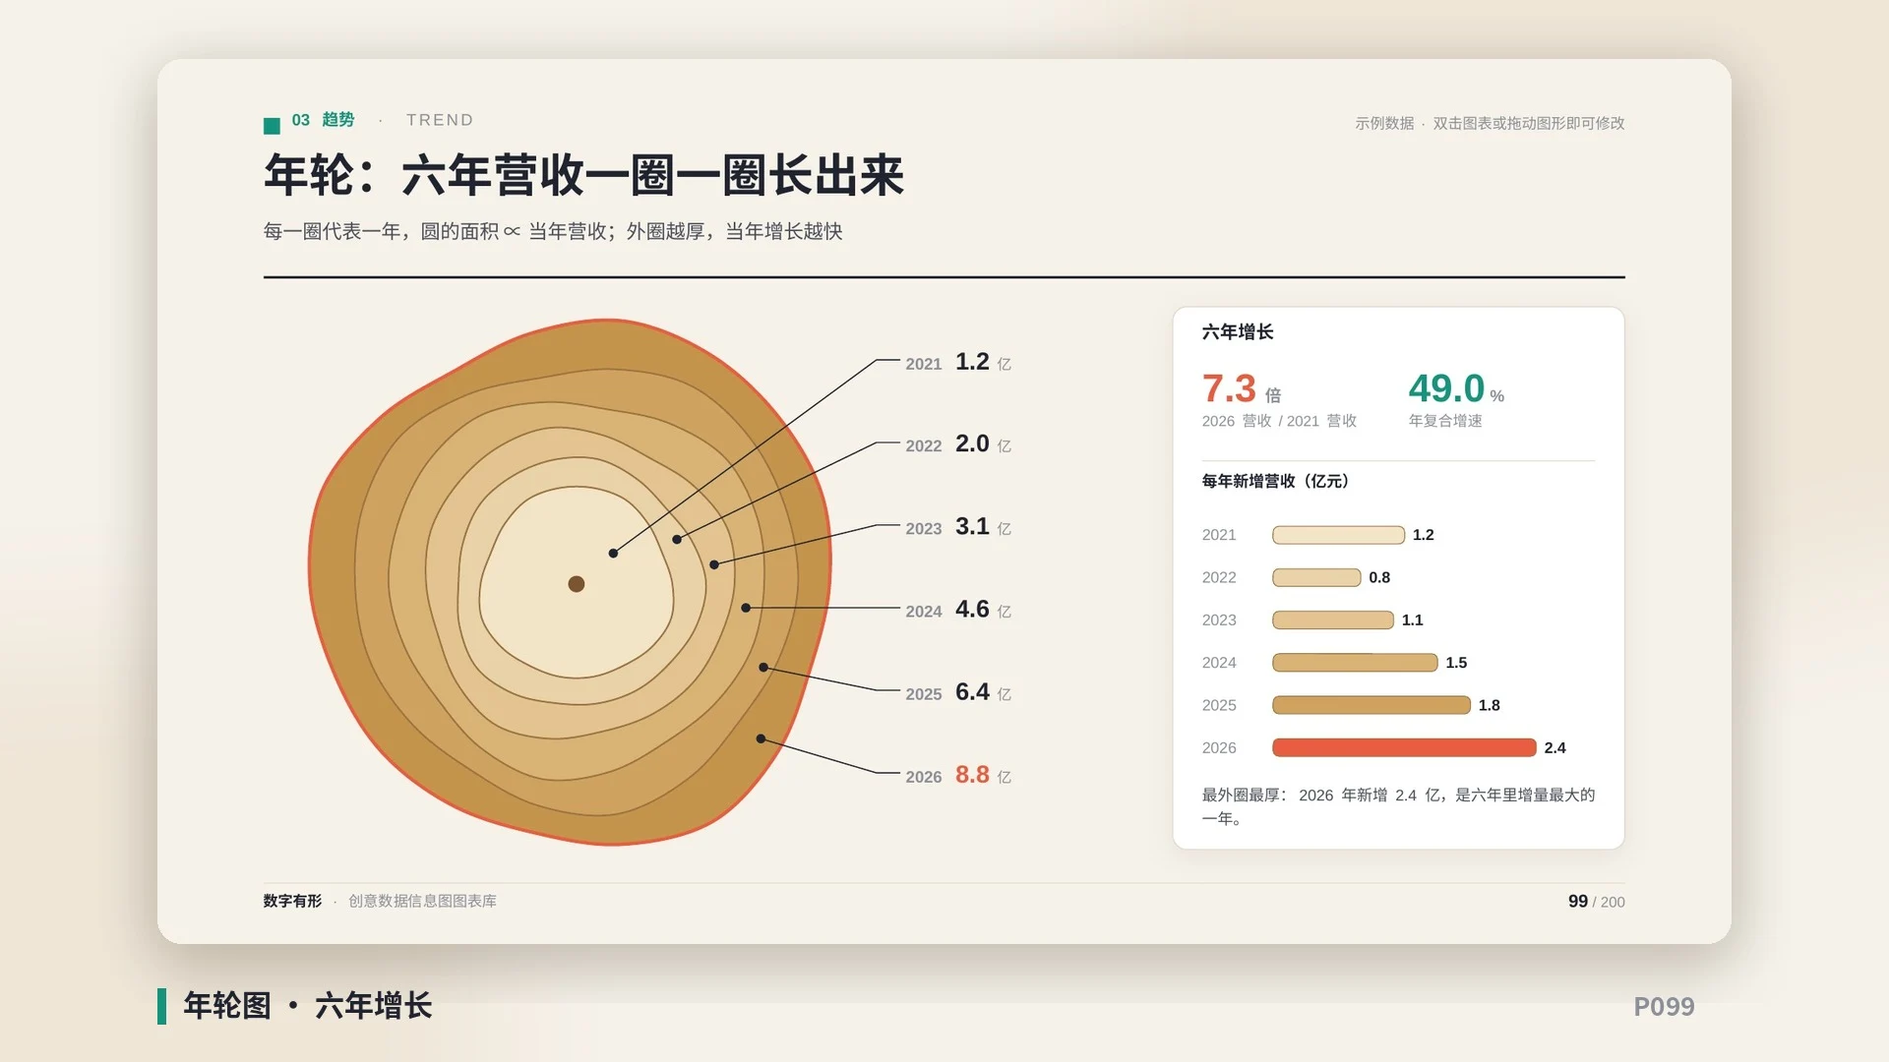The image size is (1889, 1062).
Task: Click the page number 99 / 200
Action: click(x=1596, y=902)
